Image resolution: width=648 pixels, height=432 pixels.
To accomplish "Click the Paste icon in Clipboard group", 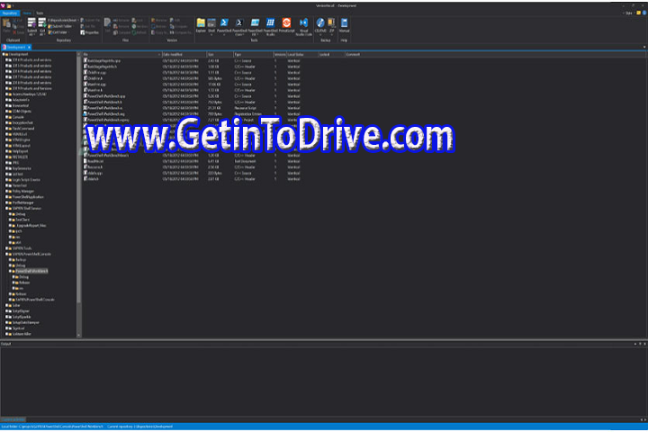I will coord(6,25).
